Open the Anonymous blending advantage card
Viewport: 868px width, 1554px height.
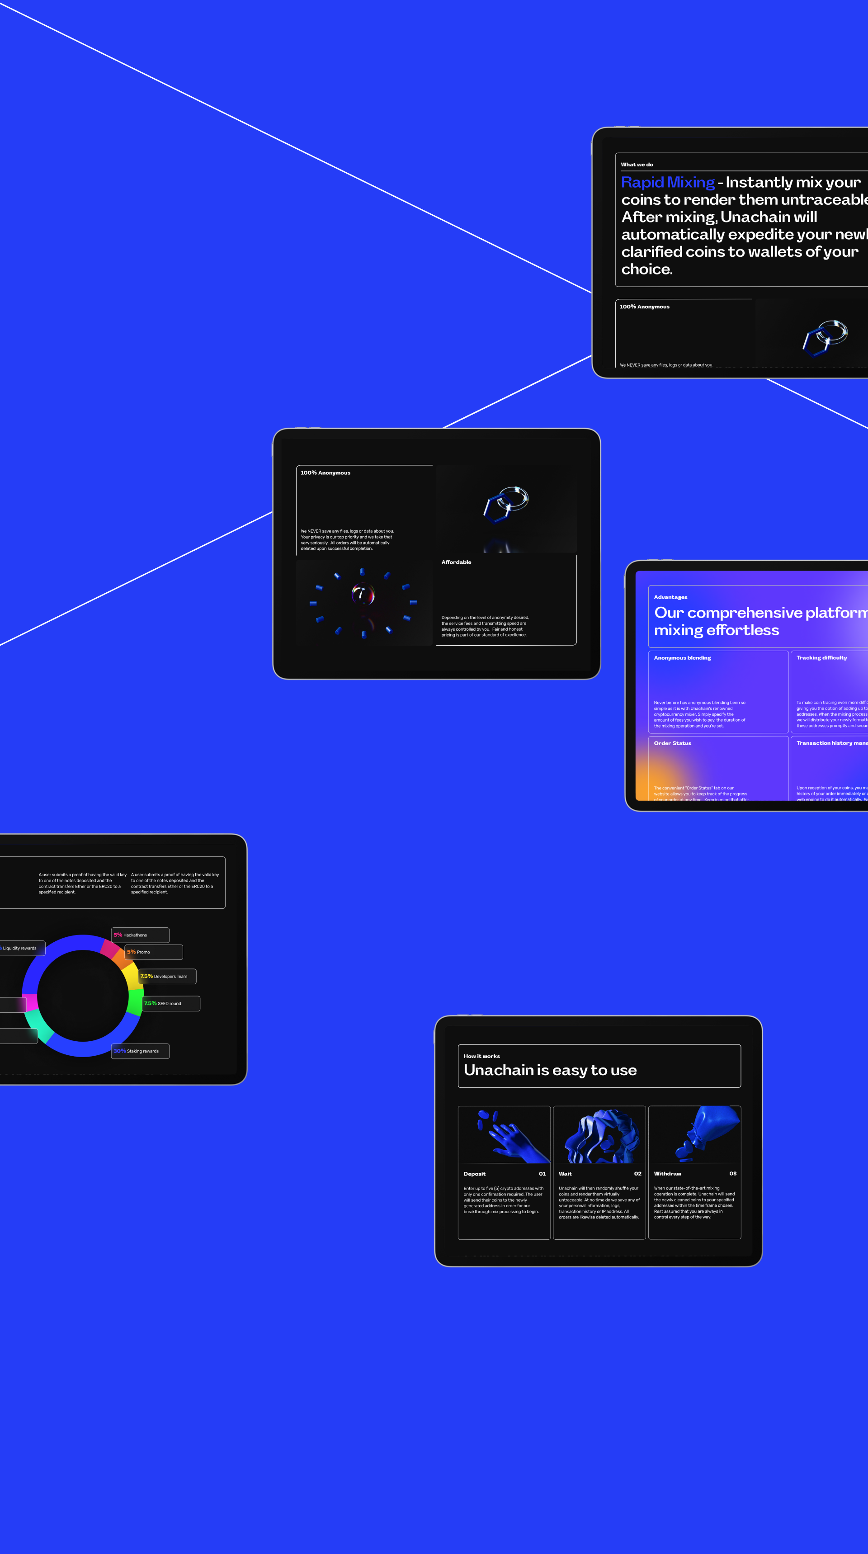point(718,691)
